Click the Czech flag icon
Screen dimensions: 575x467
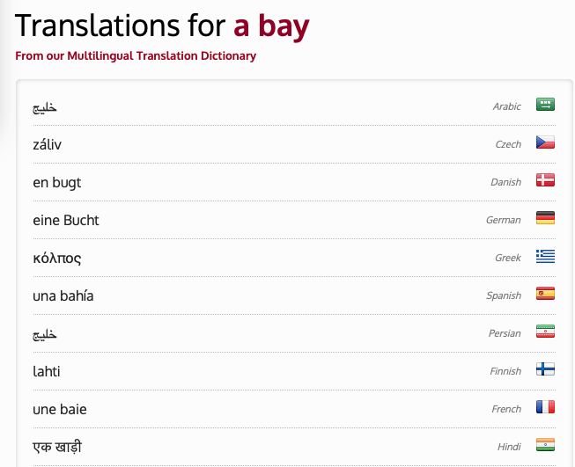coord(545,142)
